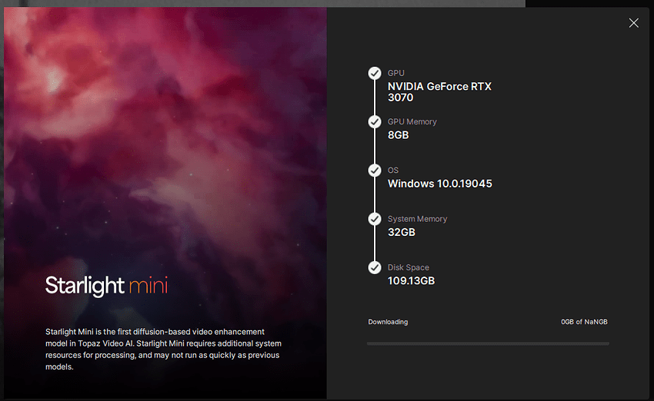
Task: Click the Windows 10.0.19045 version text
Action: 439,184
